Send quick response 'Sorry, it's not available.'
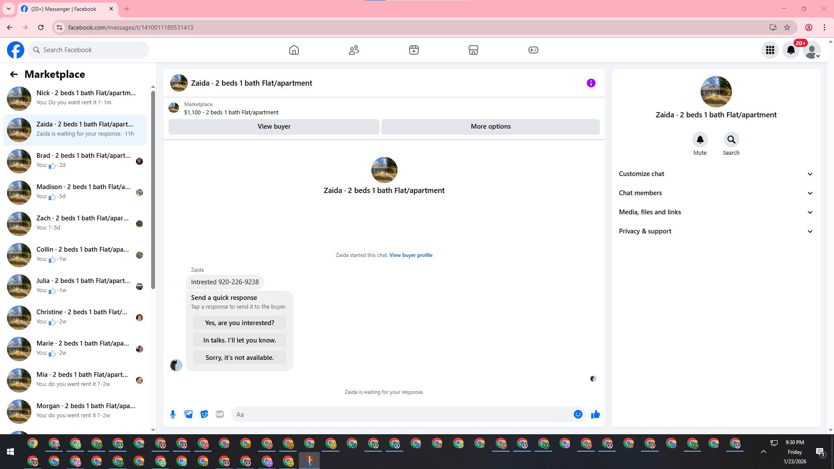The width and height of the screenshot is (834, 469). pyautogui.click(x=240, y=358)
